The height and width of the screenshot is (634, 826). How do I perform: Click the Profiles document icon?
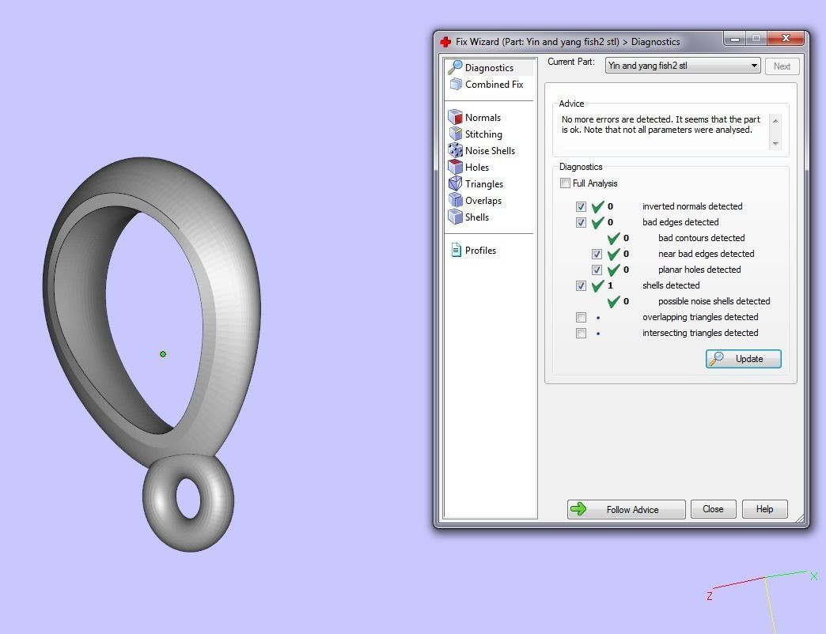pyautogui.click(x=457, y=250)
